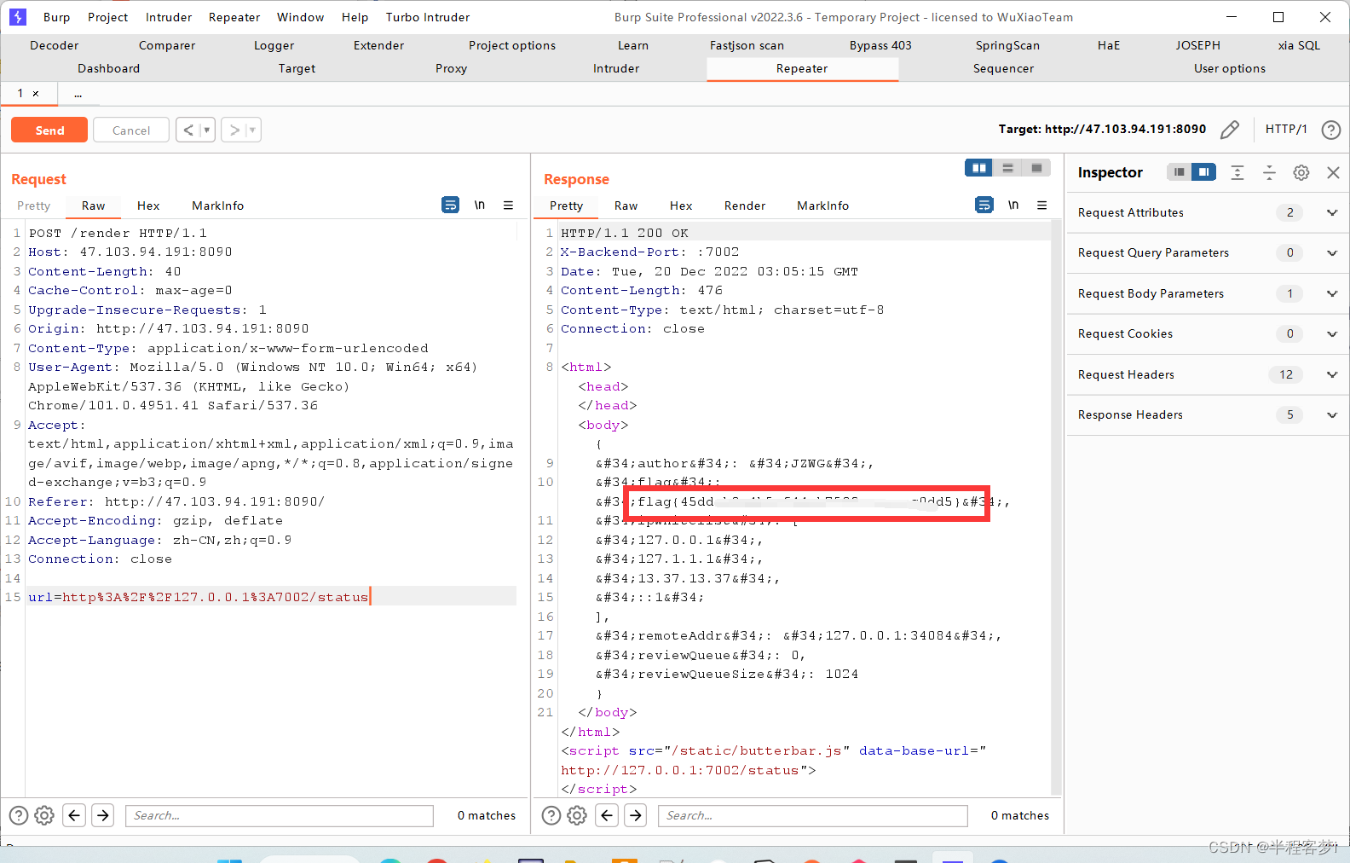The image size is (1350, 863).
Task: Open the Intruder menu
Action: point(169,17)
